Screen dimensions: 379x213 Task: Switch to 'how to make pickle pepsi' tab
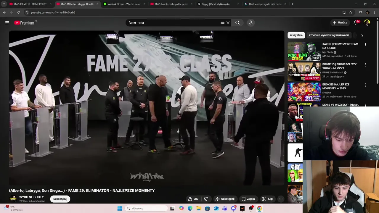pos(171,4)
